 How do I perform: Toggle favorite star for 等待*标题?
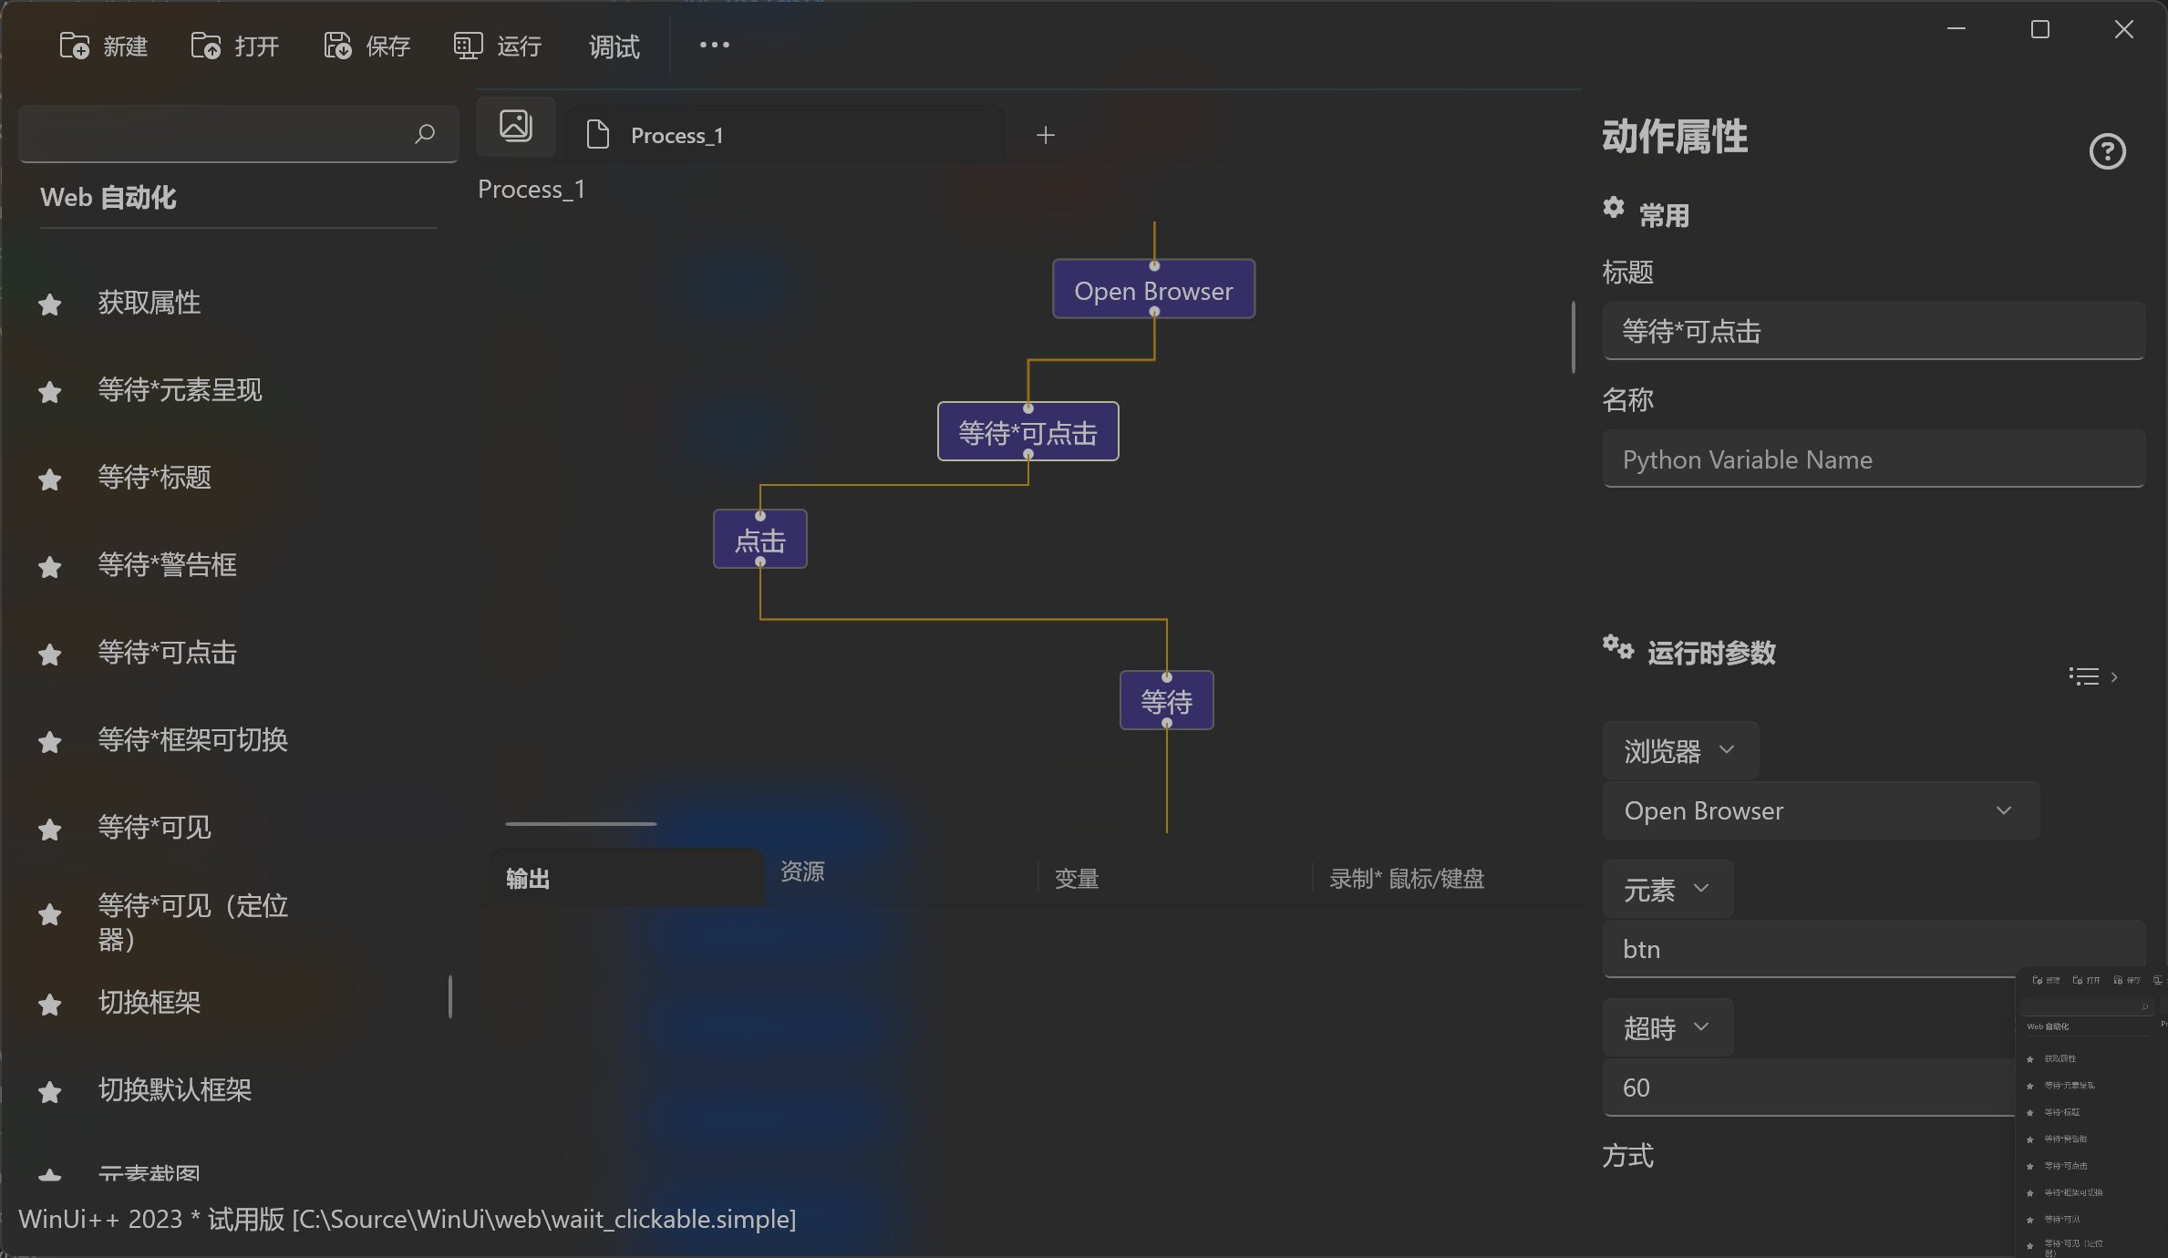click(x=50, y=479)
